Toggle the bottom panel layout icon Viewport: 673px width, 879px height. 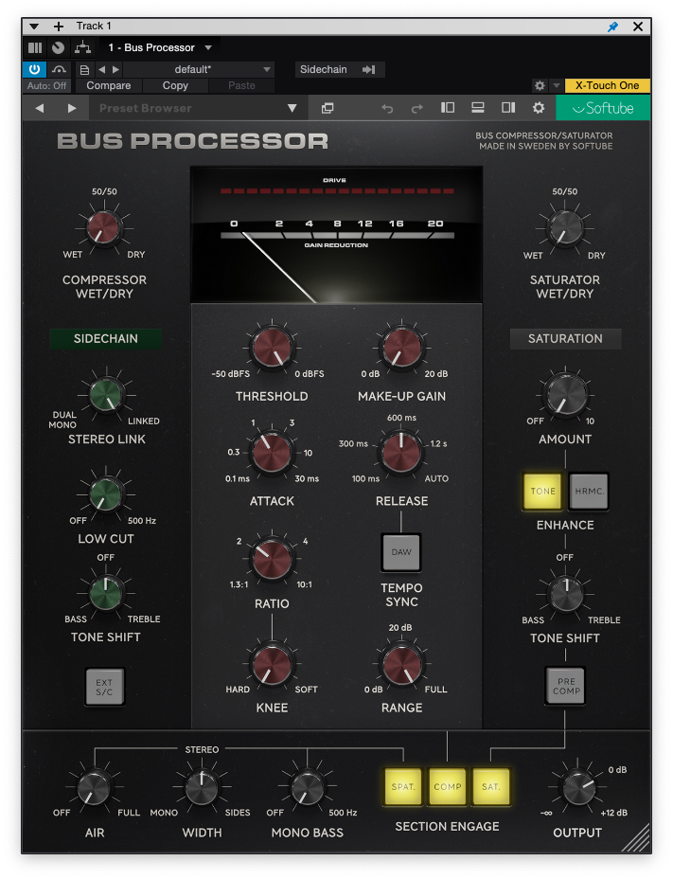pyautogui.click(x=478, y=108)
